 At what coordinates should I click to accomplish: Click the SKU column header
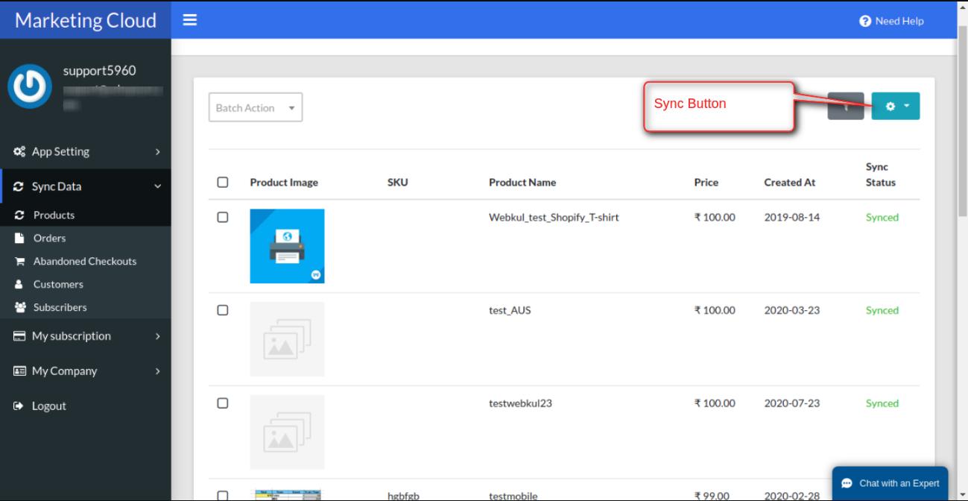point(398,183)
